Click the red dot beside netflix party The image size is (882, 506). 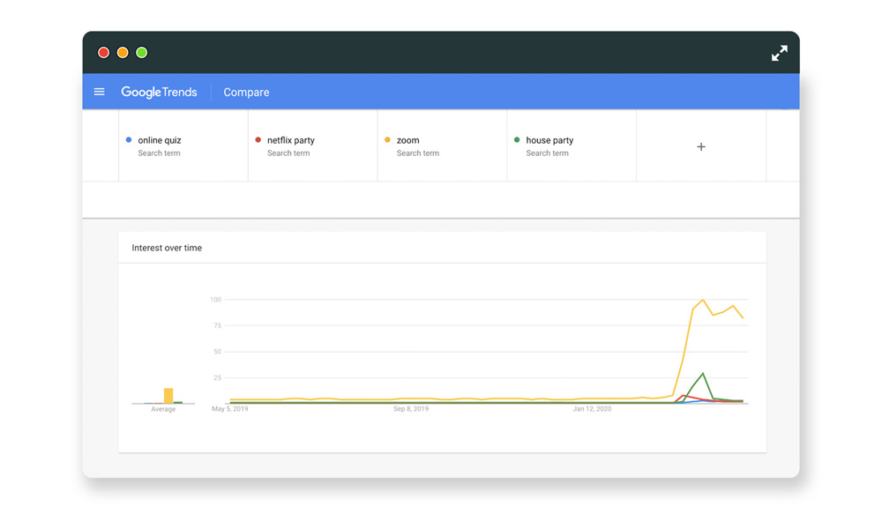(258, 140)
